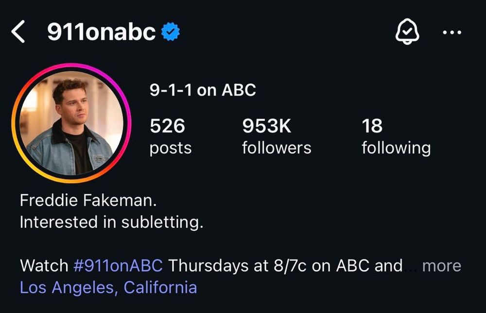Open the Los Angeles, California location link
486x313 pixels.
tap(108, 287)
